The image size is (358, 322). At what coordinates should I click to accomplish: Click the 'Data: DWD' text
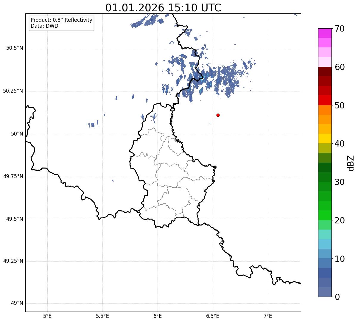tap(44, 26)
